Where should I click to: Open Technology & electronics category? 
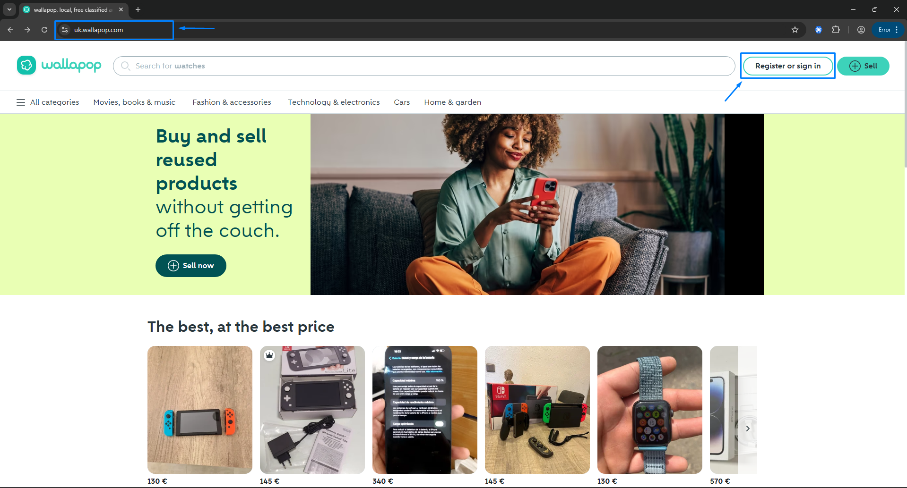pyautogui.click(x=334, y=102)
